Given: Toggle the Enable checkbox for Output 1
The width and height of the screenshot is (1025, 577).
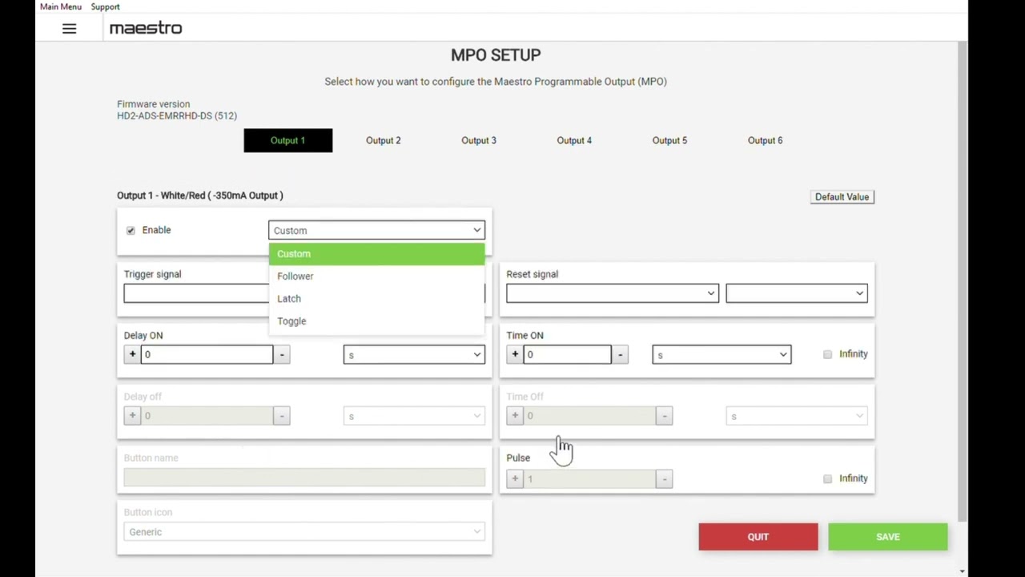Looking at the screenshot, I should tap(131, 231).
